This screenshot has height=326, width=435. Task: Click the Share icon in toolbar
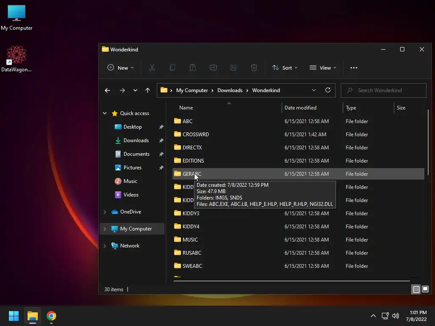(234, 67)
